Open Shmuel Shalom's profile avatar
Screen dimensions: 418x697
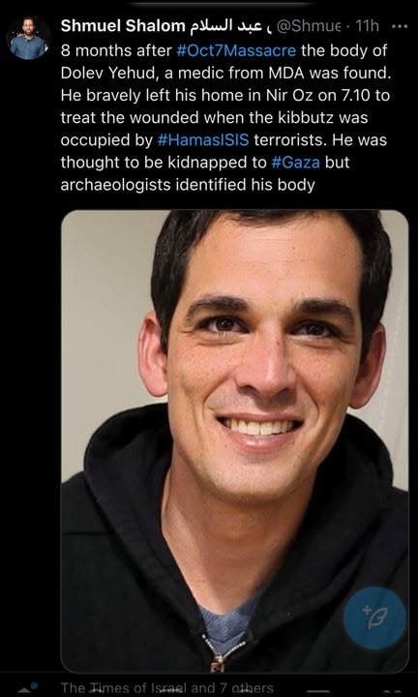[28, 38]
